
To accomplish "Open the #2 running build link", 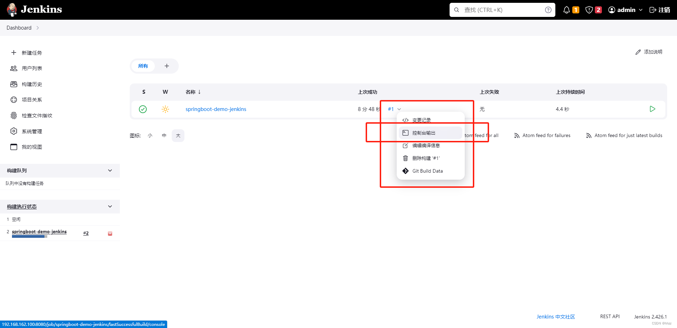I will click(86, 233).
